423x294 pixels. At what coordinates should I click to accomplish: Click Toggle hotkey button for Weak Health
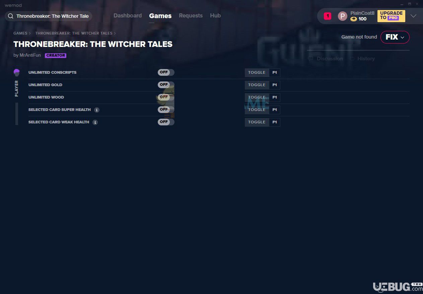click(257, 122)
